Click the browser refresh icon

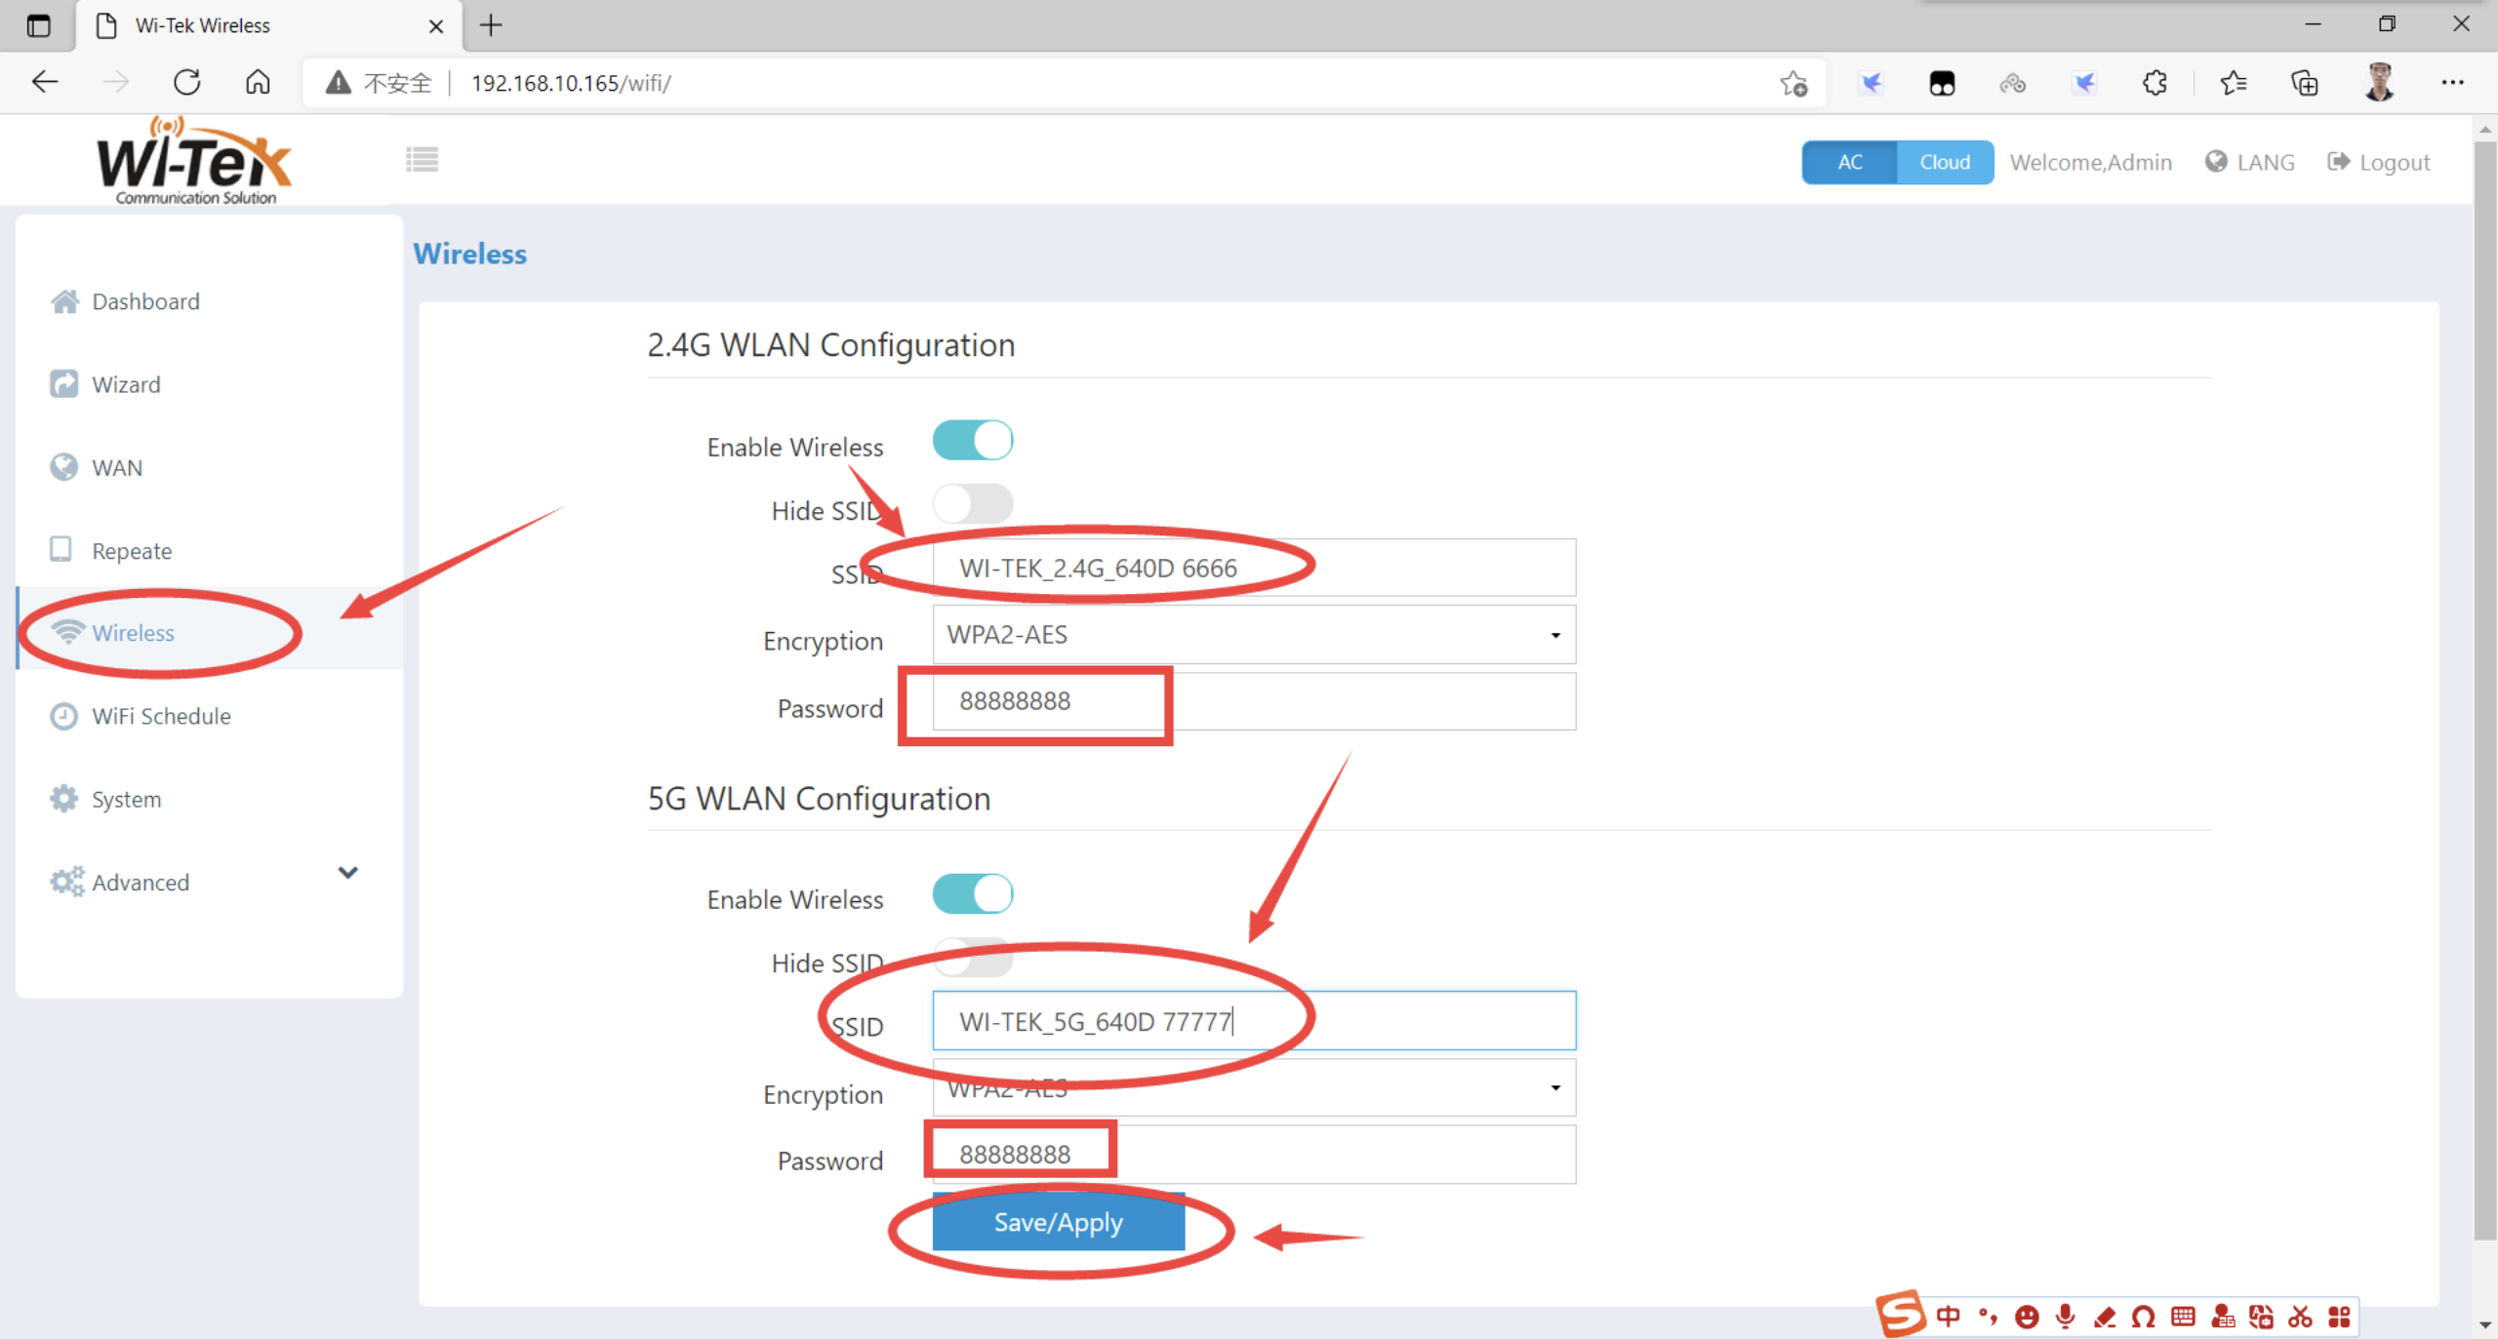(186, 83)
